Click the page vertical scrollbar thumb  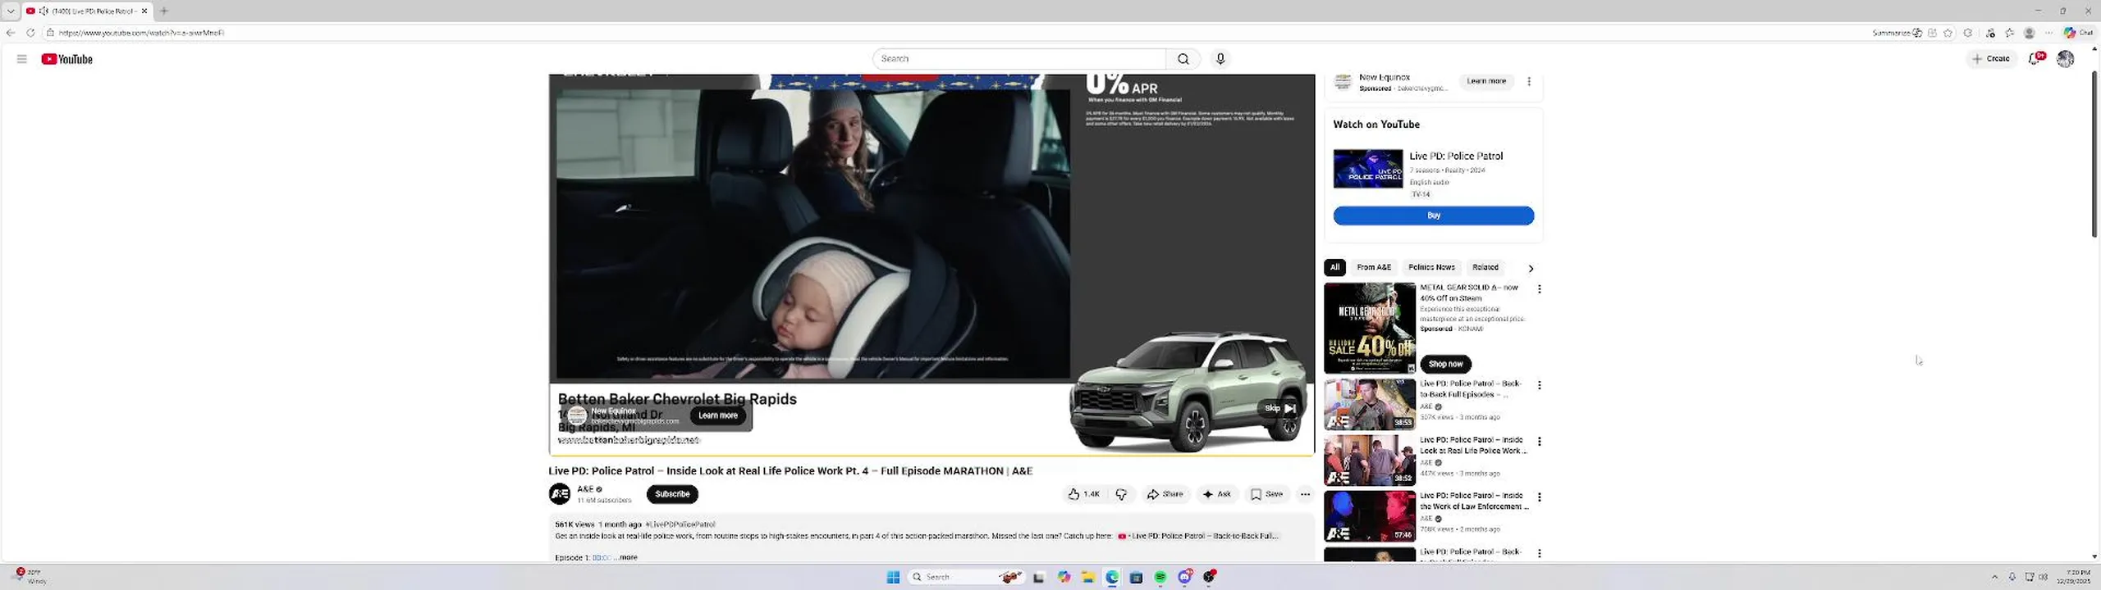click(x=2094, y=154)
